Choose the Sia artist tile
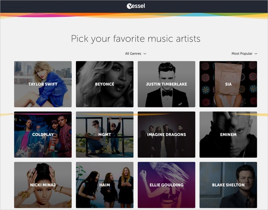This screenshot has width=268, height=210. click(228, 84)
